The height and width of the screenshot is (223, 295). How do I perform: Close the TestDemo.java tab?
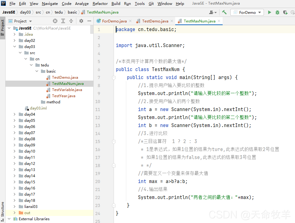coord(172,21)
